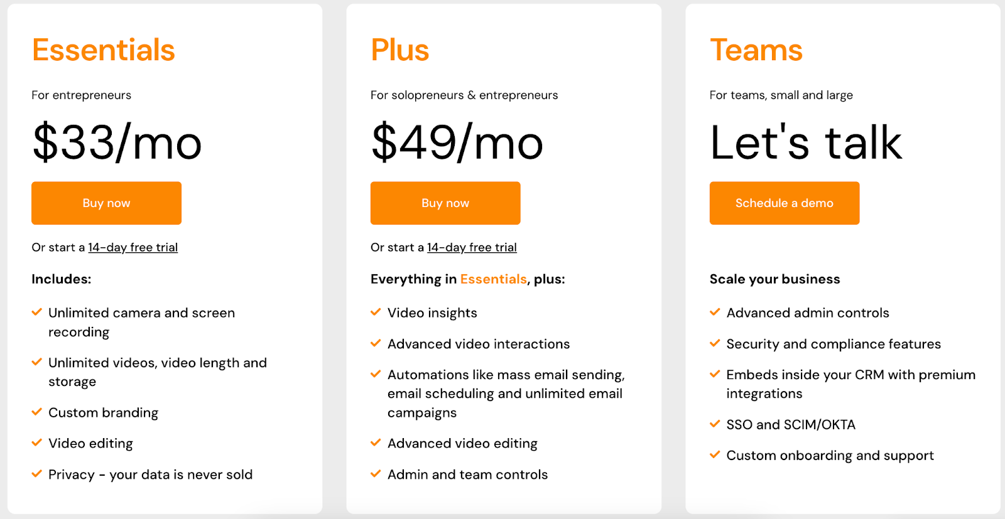The height and width of the screenshot is (519, 1005).
Task: Click checkmark icon beside Advanced admin controls
Action: click(x=715, y=312)
